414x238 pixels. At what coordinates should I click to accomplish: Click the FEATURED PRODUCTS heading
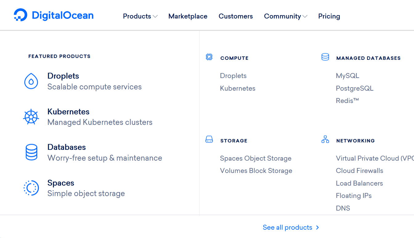point(59,56)
